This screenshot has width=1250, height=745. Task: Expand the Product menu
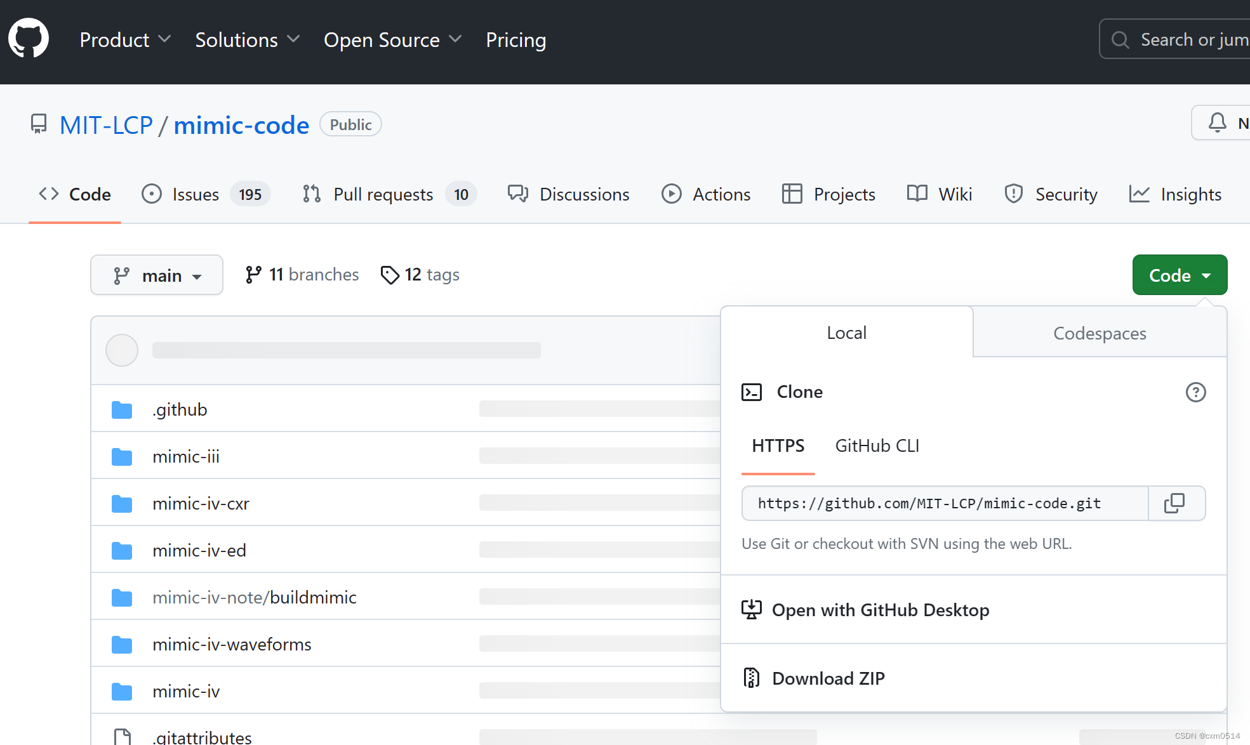coord(125,40)
